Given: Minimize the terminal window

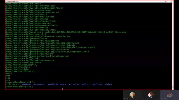Looking at the screenshot, I should click(x=161, y=1).
